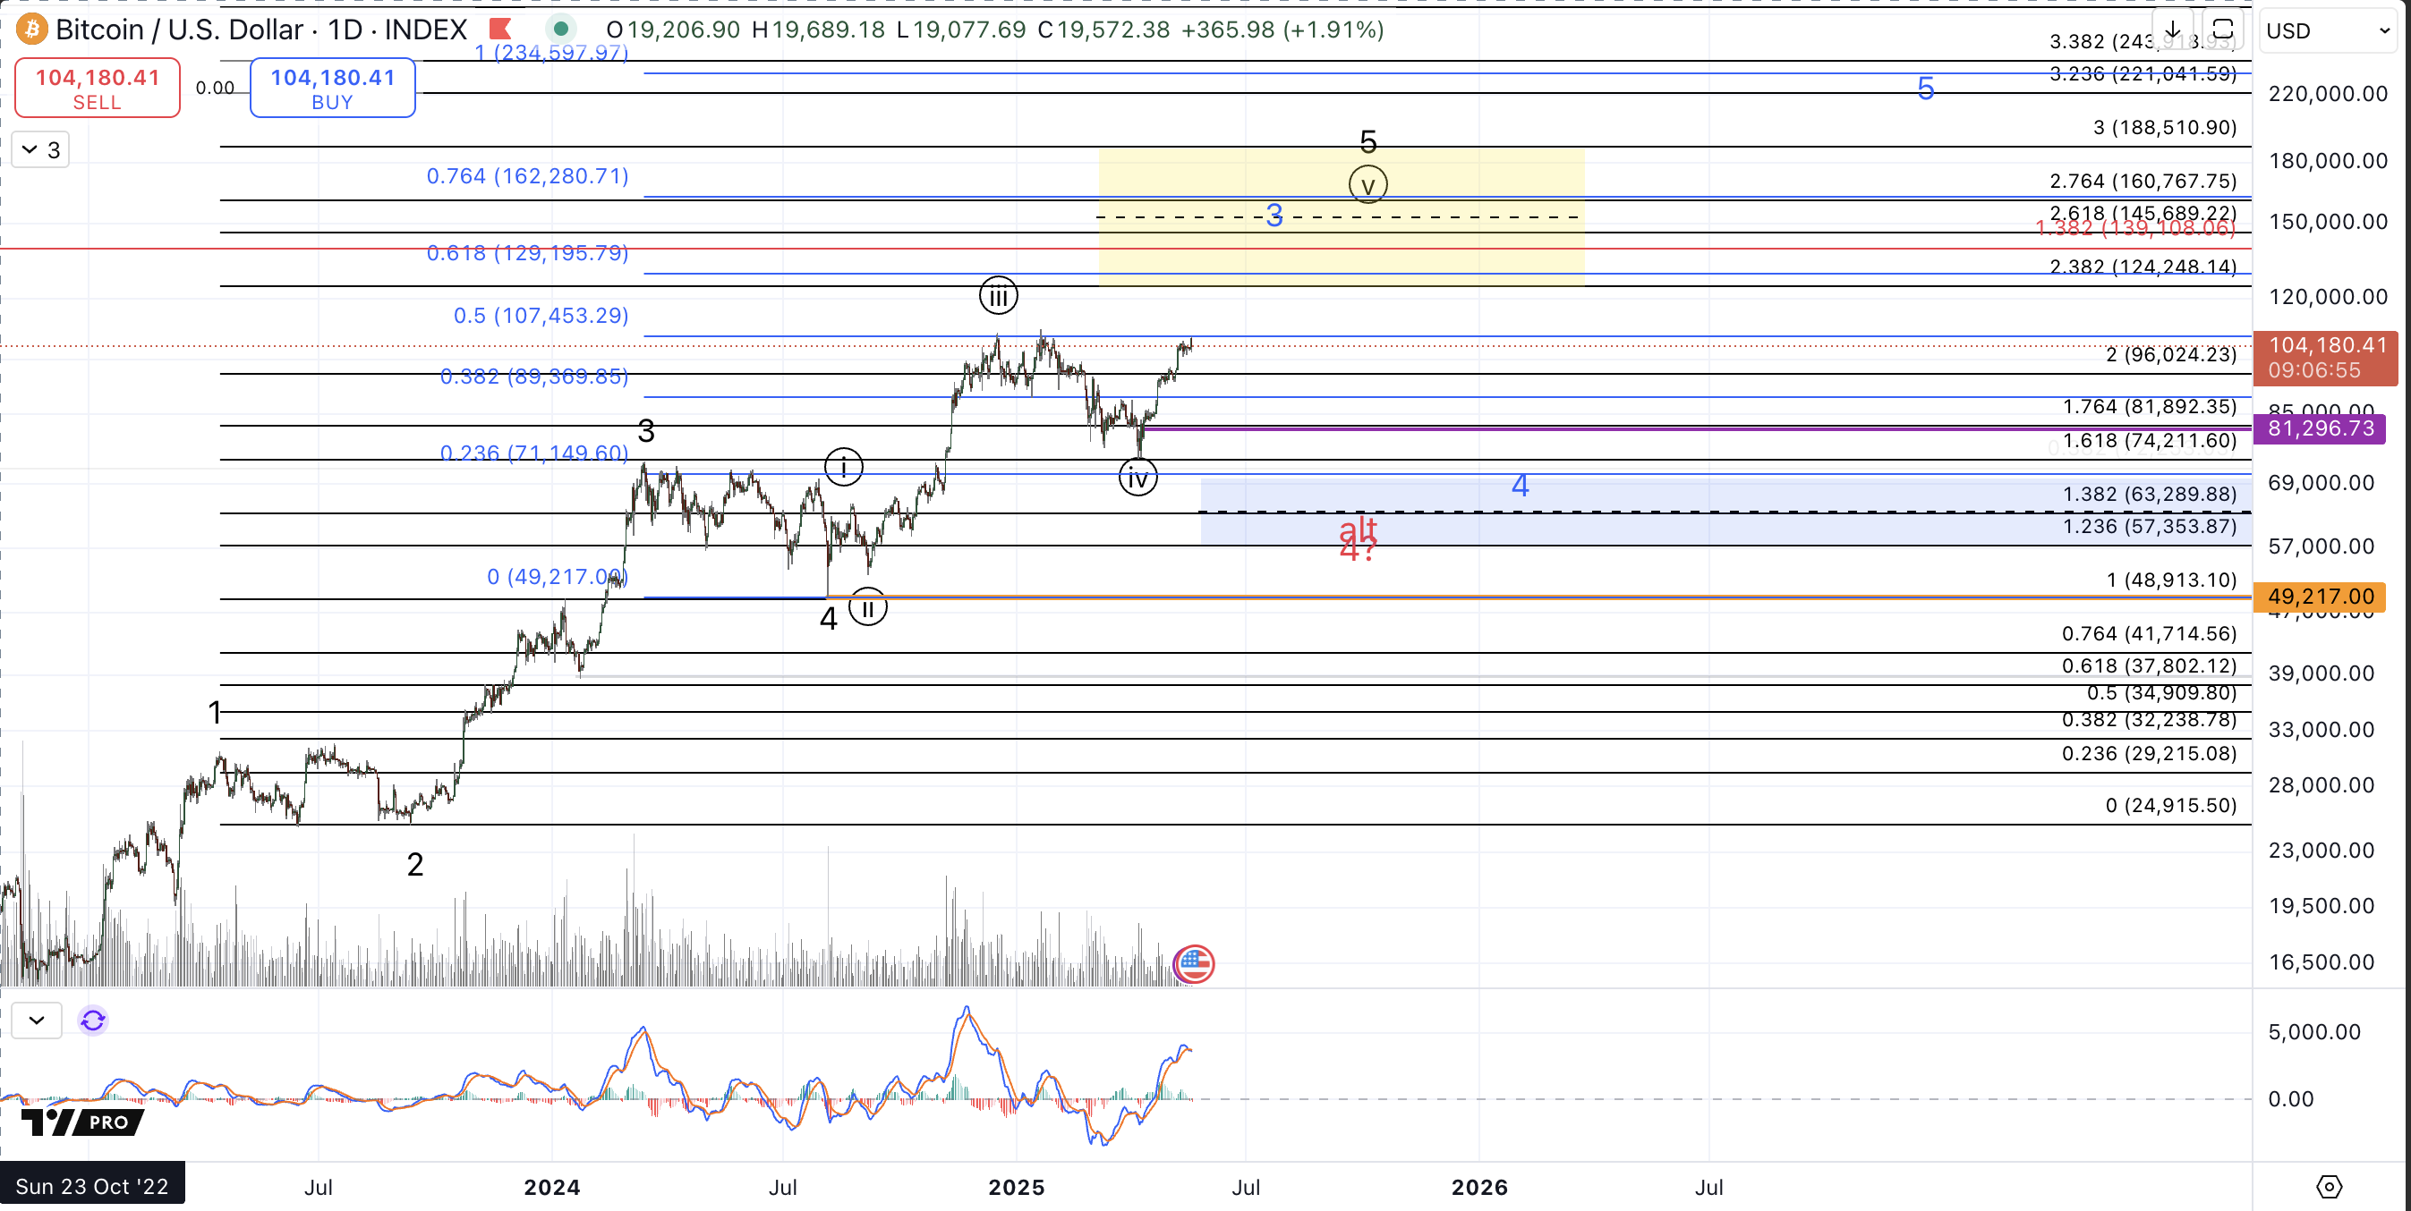Select the circled v wave label
The width and height of the screenshot is (2411, 1211).
click(1367, 184)
